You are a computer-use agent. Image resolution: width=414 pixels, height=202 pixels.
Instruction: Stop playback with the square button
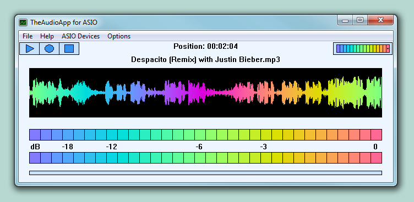click(x=69, y=48)
